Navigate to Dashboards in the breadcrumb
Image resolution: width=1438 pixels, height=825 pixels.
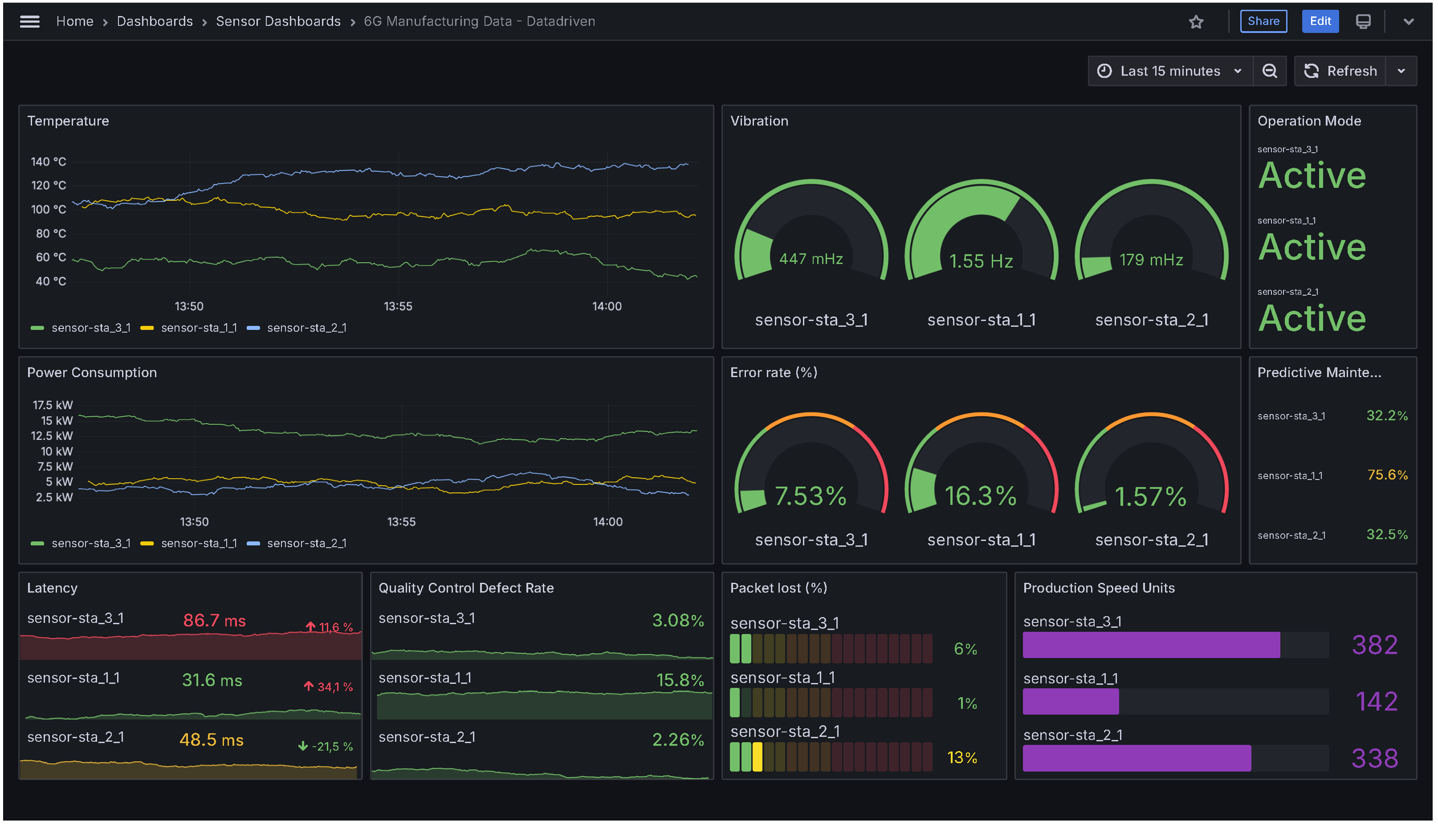click(x=154, y=21)
